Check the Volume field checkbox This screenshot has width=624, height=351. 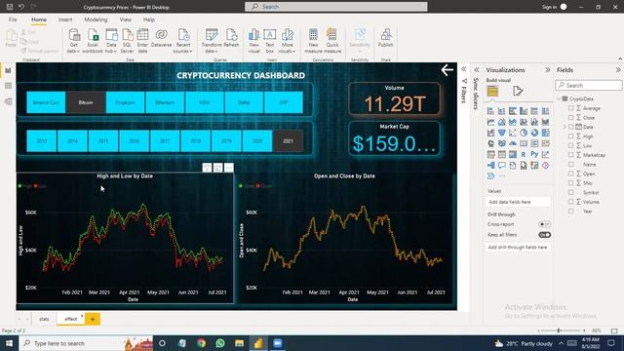(571, 202)
